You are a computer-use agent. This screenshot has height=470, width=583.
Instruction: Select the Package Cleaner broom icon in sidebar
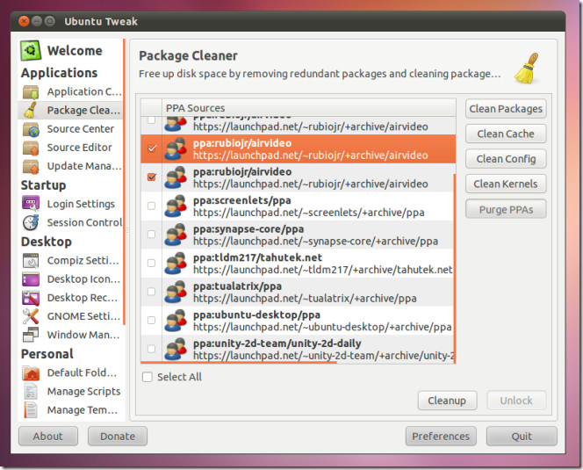tap(31, 110)
